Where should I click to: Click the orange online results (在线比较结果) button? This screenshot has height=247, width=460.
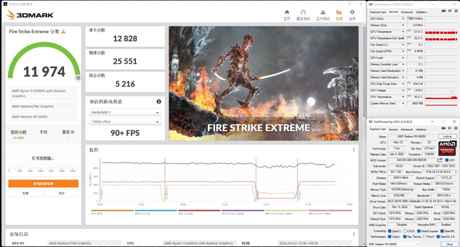click(x=44, y=183)
